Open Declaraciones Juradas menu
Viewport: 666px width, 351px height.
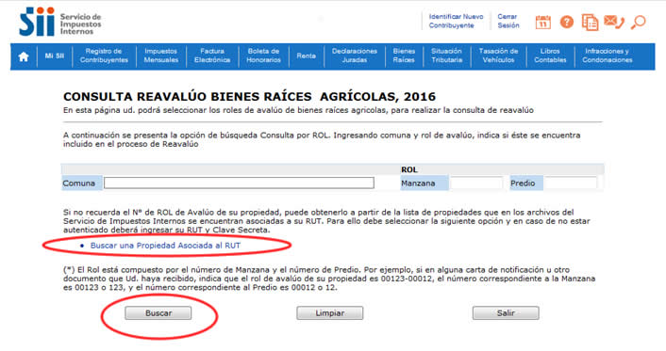point(355,56)
